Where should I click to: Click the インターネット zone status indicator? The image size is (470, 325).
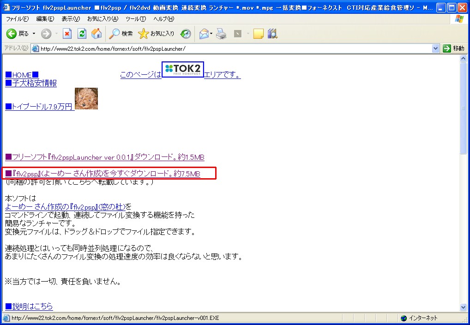[x=419, y=318]
